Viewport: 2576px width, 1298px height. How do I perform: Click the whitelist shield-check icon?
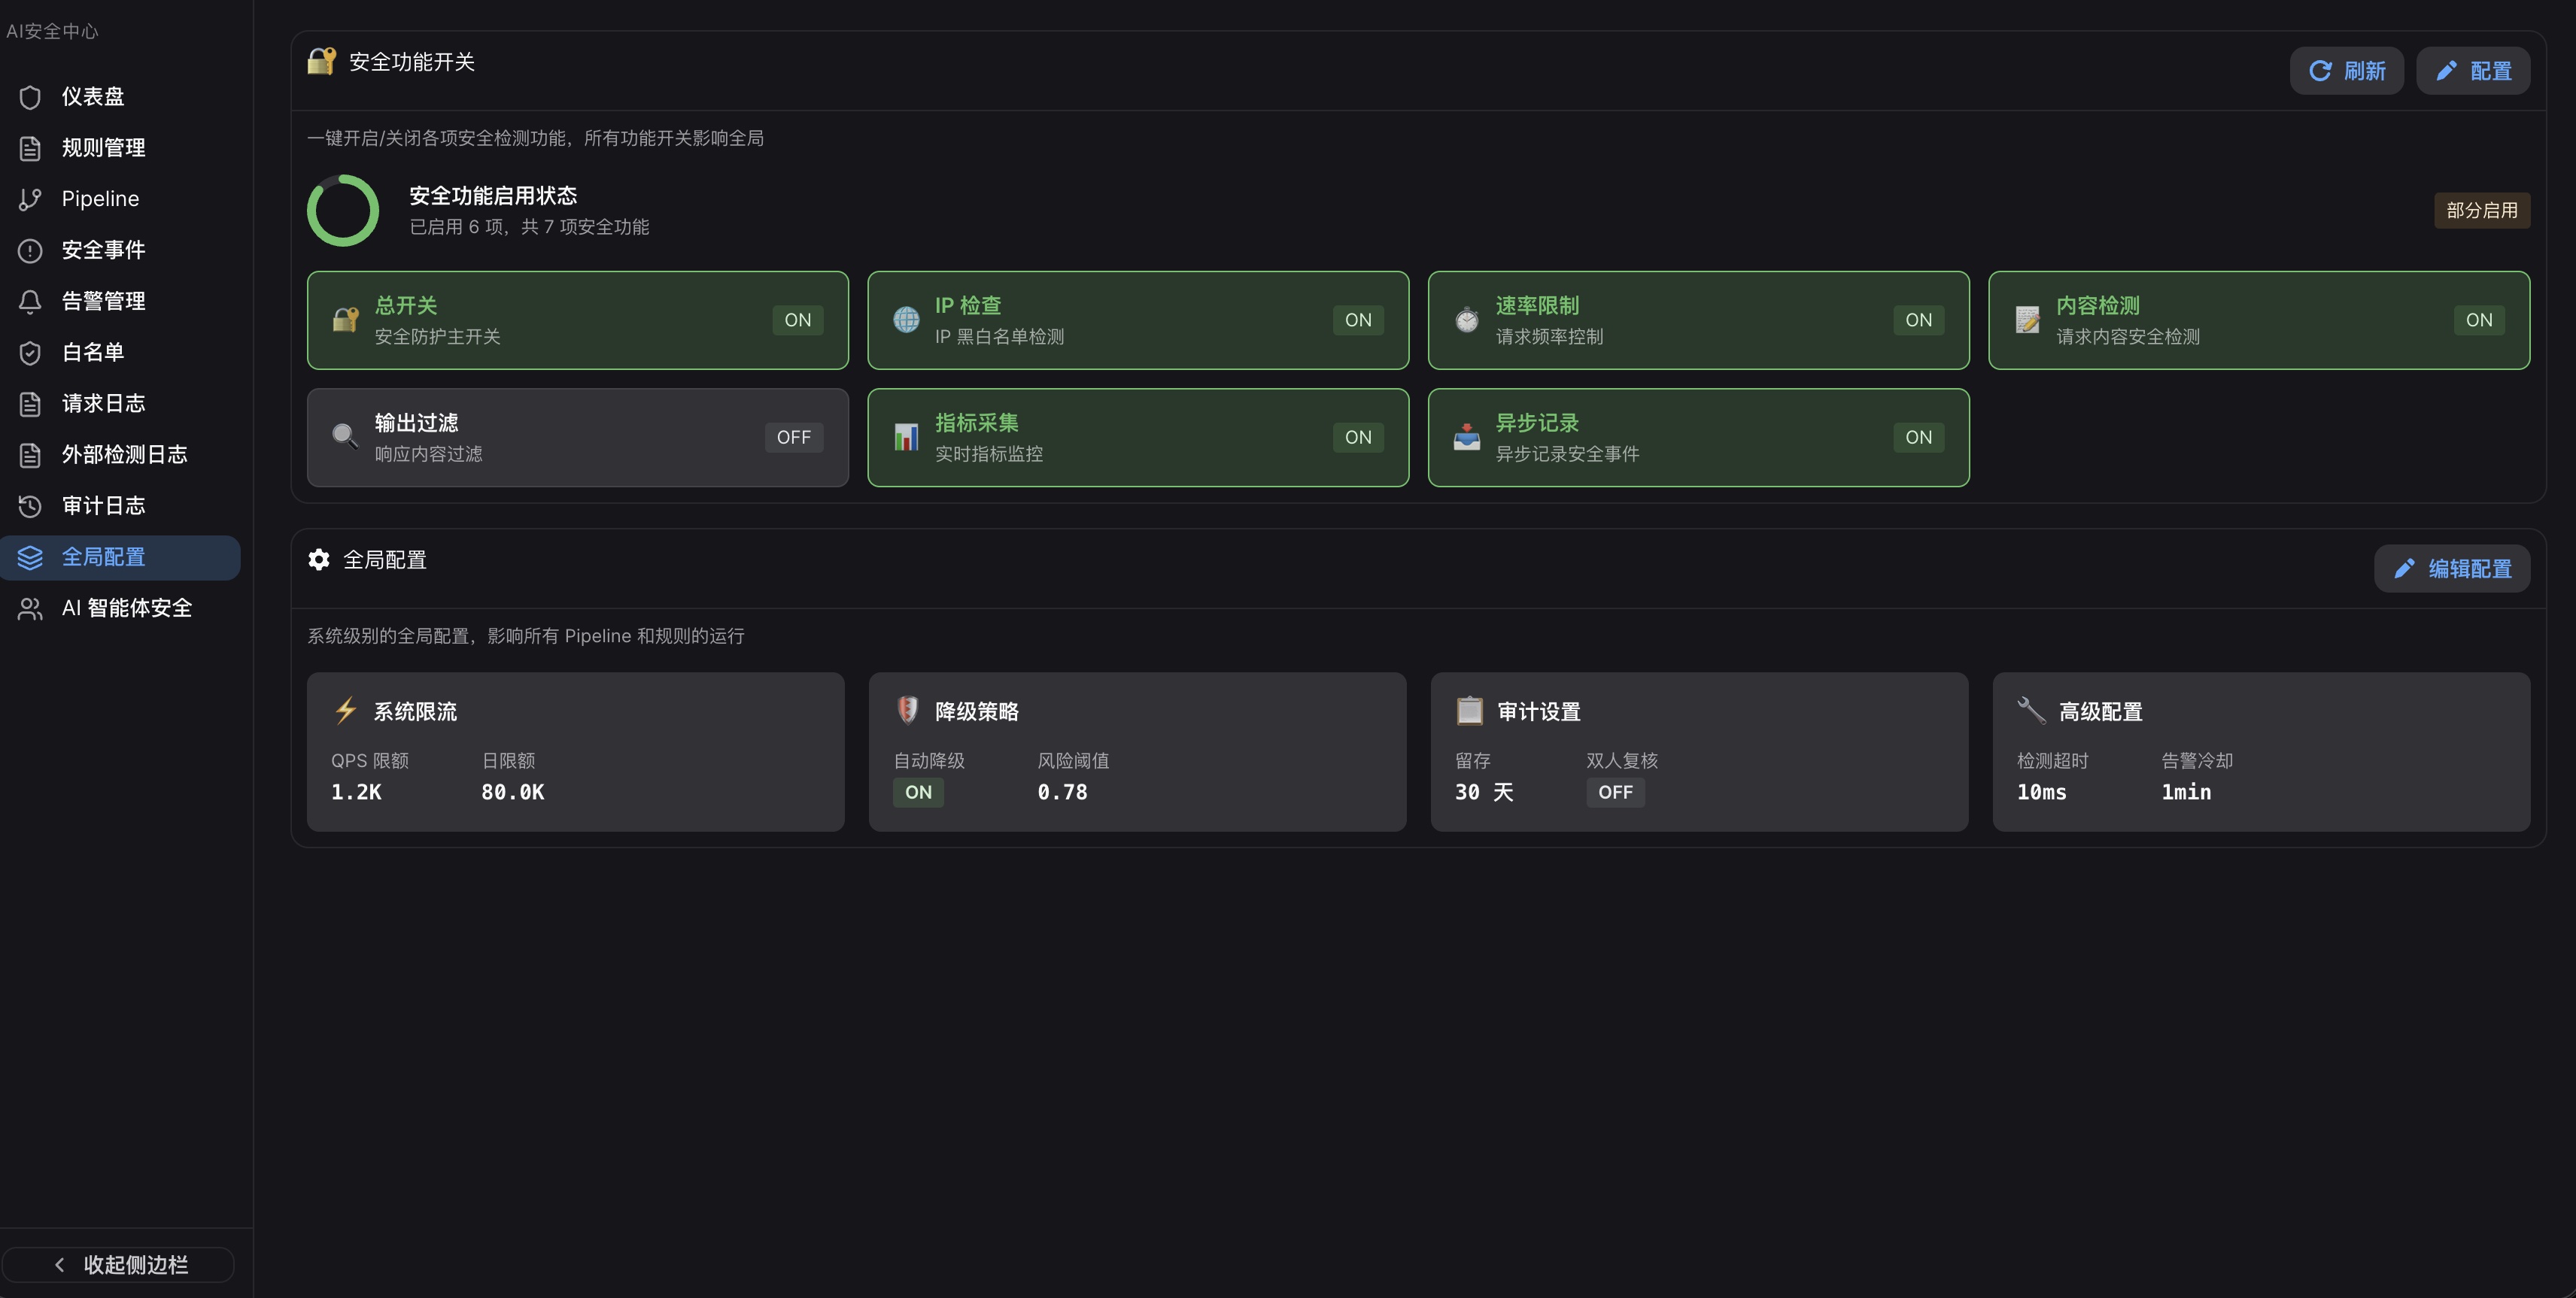30,353
